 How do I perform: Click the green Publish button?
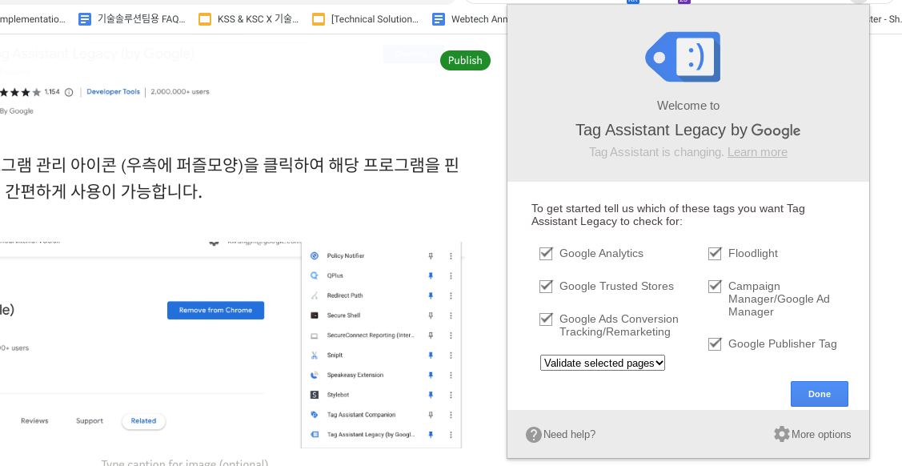coord(465,60)
